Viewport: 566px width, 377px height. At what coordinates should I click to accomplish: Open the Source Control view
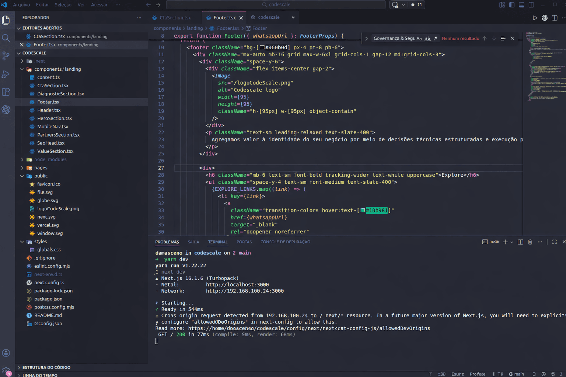coord(6,56)
